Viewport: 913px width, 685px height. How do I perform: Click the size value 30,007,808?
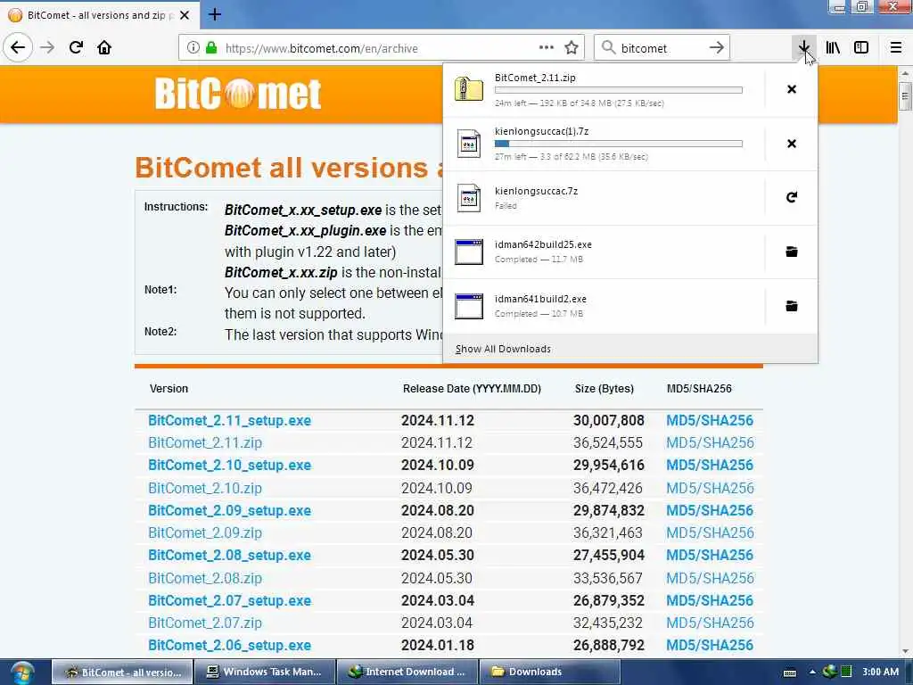(608, 420)
